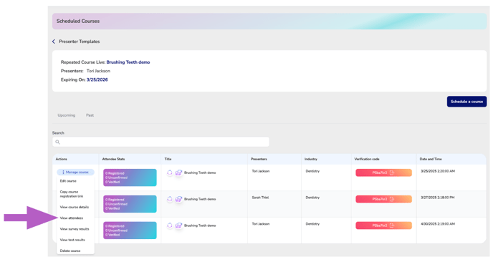The image size is (493, 262).
Task: Click the search magnifier icon
Action: coord(57,142)
